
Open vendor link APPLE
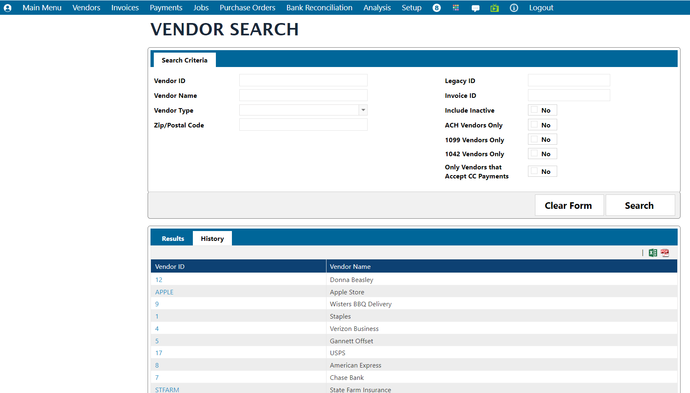(164, 292)
